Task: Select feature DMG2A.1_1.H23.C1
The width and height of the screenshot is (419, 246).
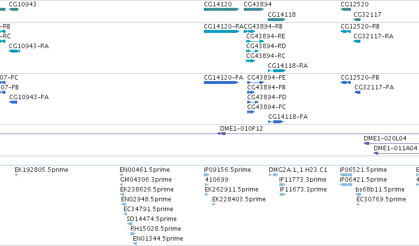Action: pos(298,170)
